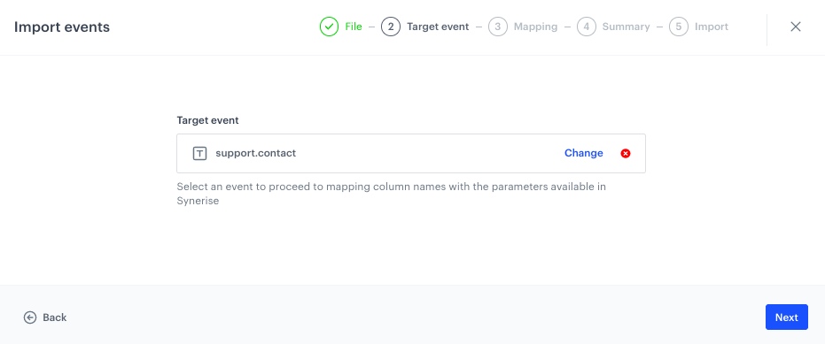Select the support.contact event name
The height and width of the screenshot is (344, 825).
tap(256, 153)
